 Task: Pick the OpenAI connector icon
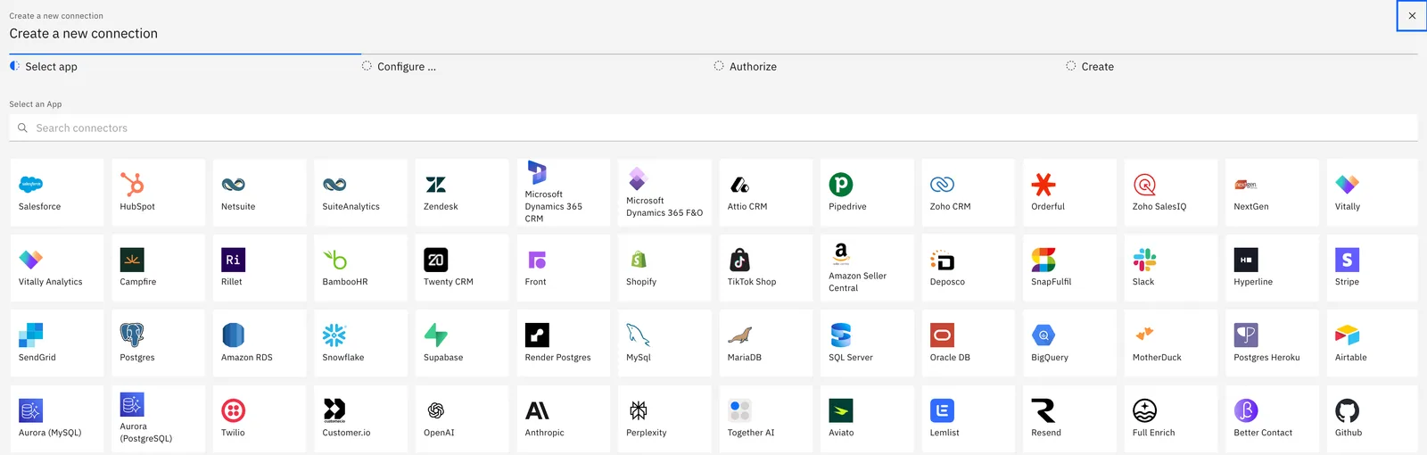tap(436, 410)
